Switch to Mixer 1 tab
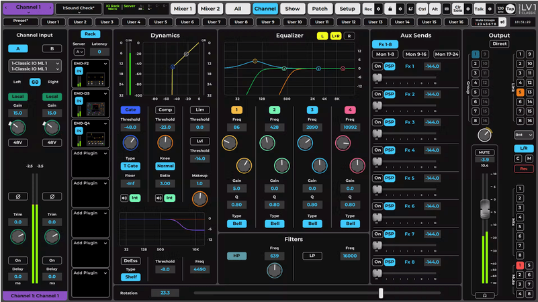 click(183, 9)
